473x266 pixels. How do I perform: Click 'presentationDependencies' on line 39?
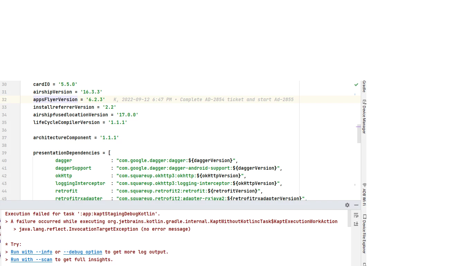pos(66,153)
